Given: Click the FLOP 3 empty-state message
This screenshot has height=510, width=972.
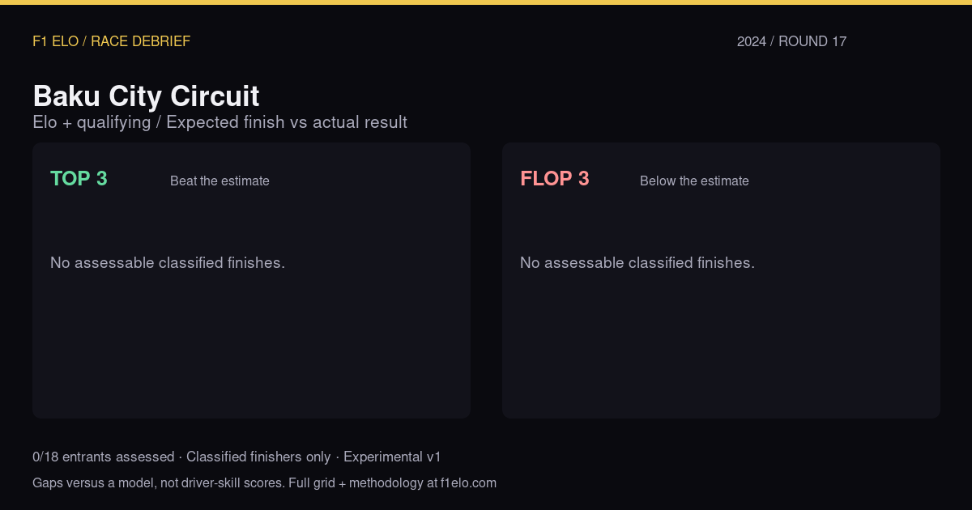Looking at the screenshot, I should click(637, 263).
